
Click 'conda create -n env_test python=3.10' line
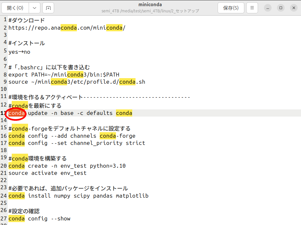67,166
